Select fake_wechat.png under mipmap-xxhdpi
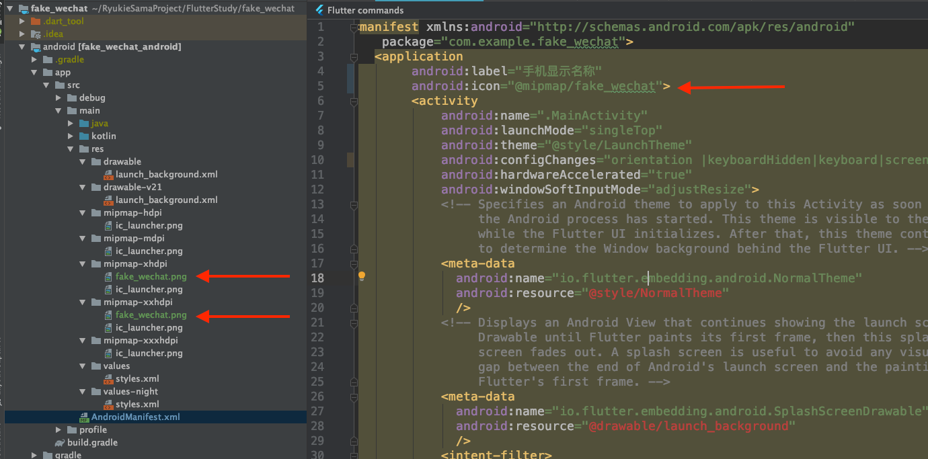Image resolution: width=928 pixels, height=459 pixels. point(151,315)
